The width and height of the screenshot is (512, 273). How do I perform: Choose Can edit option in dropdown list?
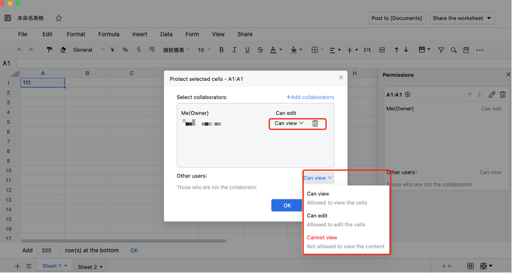[x=317, y=216]
